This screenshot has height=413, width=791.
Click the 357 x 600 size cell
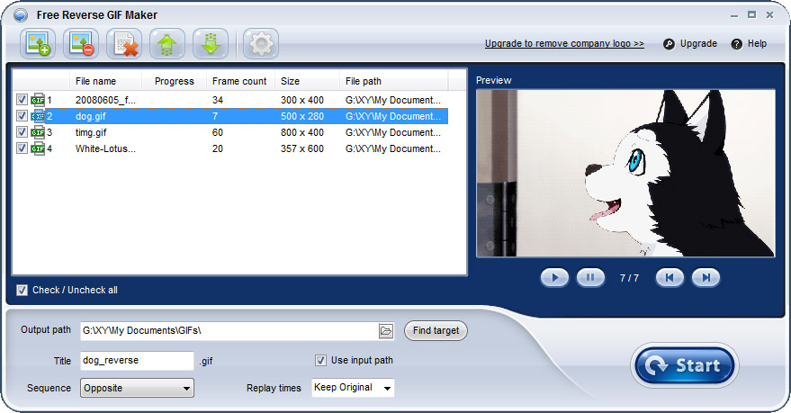tap(302, 148)
